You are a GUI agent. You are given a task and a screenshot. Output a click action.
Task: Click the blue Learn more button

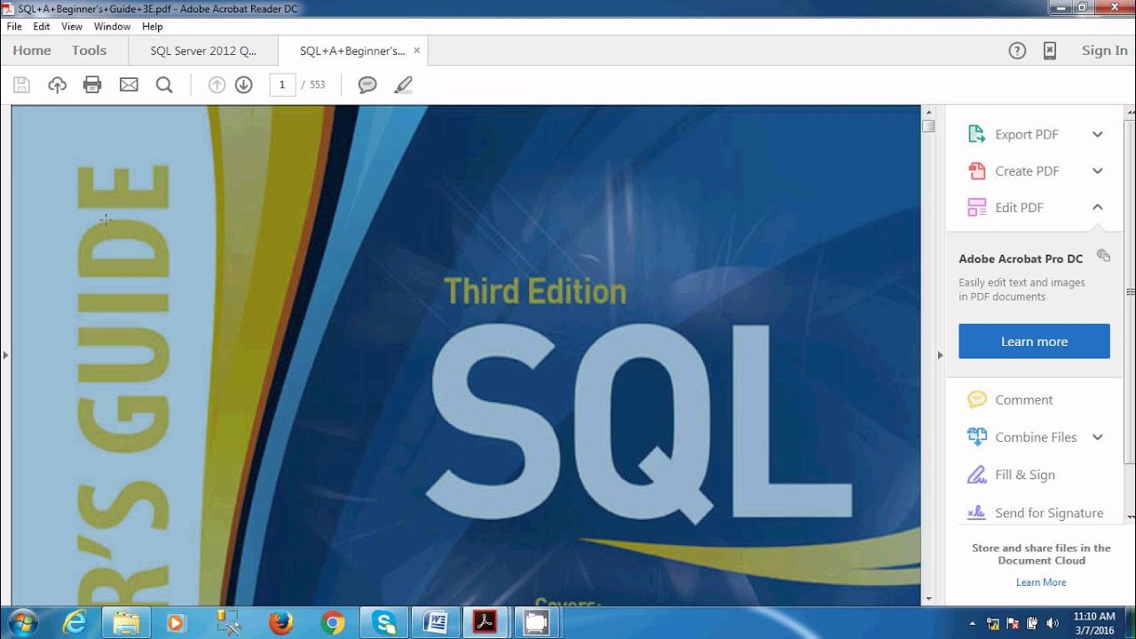click(x=1034, y=342)
